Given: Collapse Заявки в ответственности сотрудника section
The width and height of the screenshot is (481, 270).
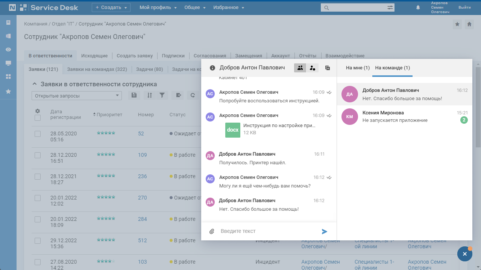Looking at the screenshot, I should click(x=35, y=84).
